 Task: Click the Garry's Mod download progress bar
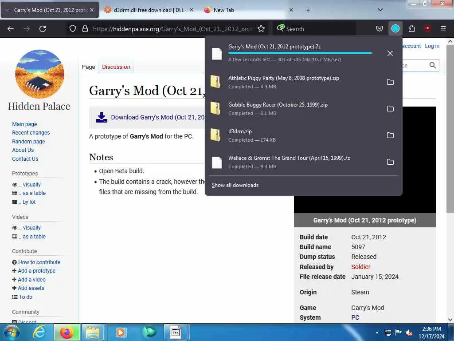[x=300, y=53]
